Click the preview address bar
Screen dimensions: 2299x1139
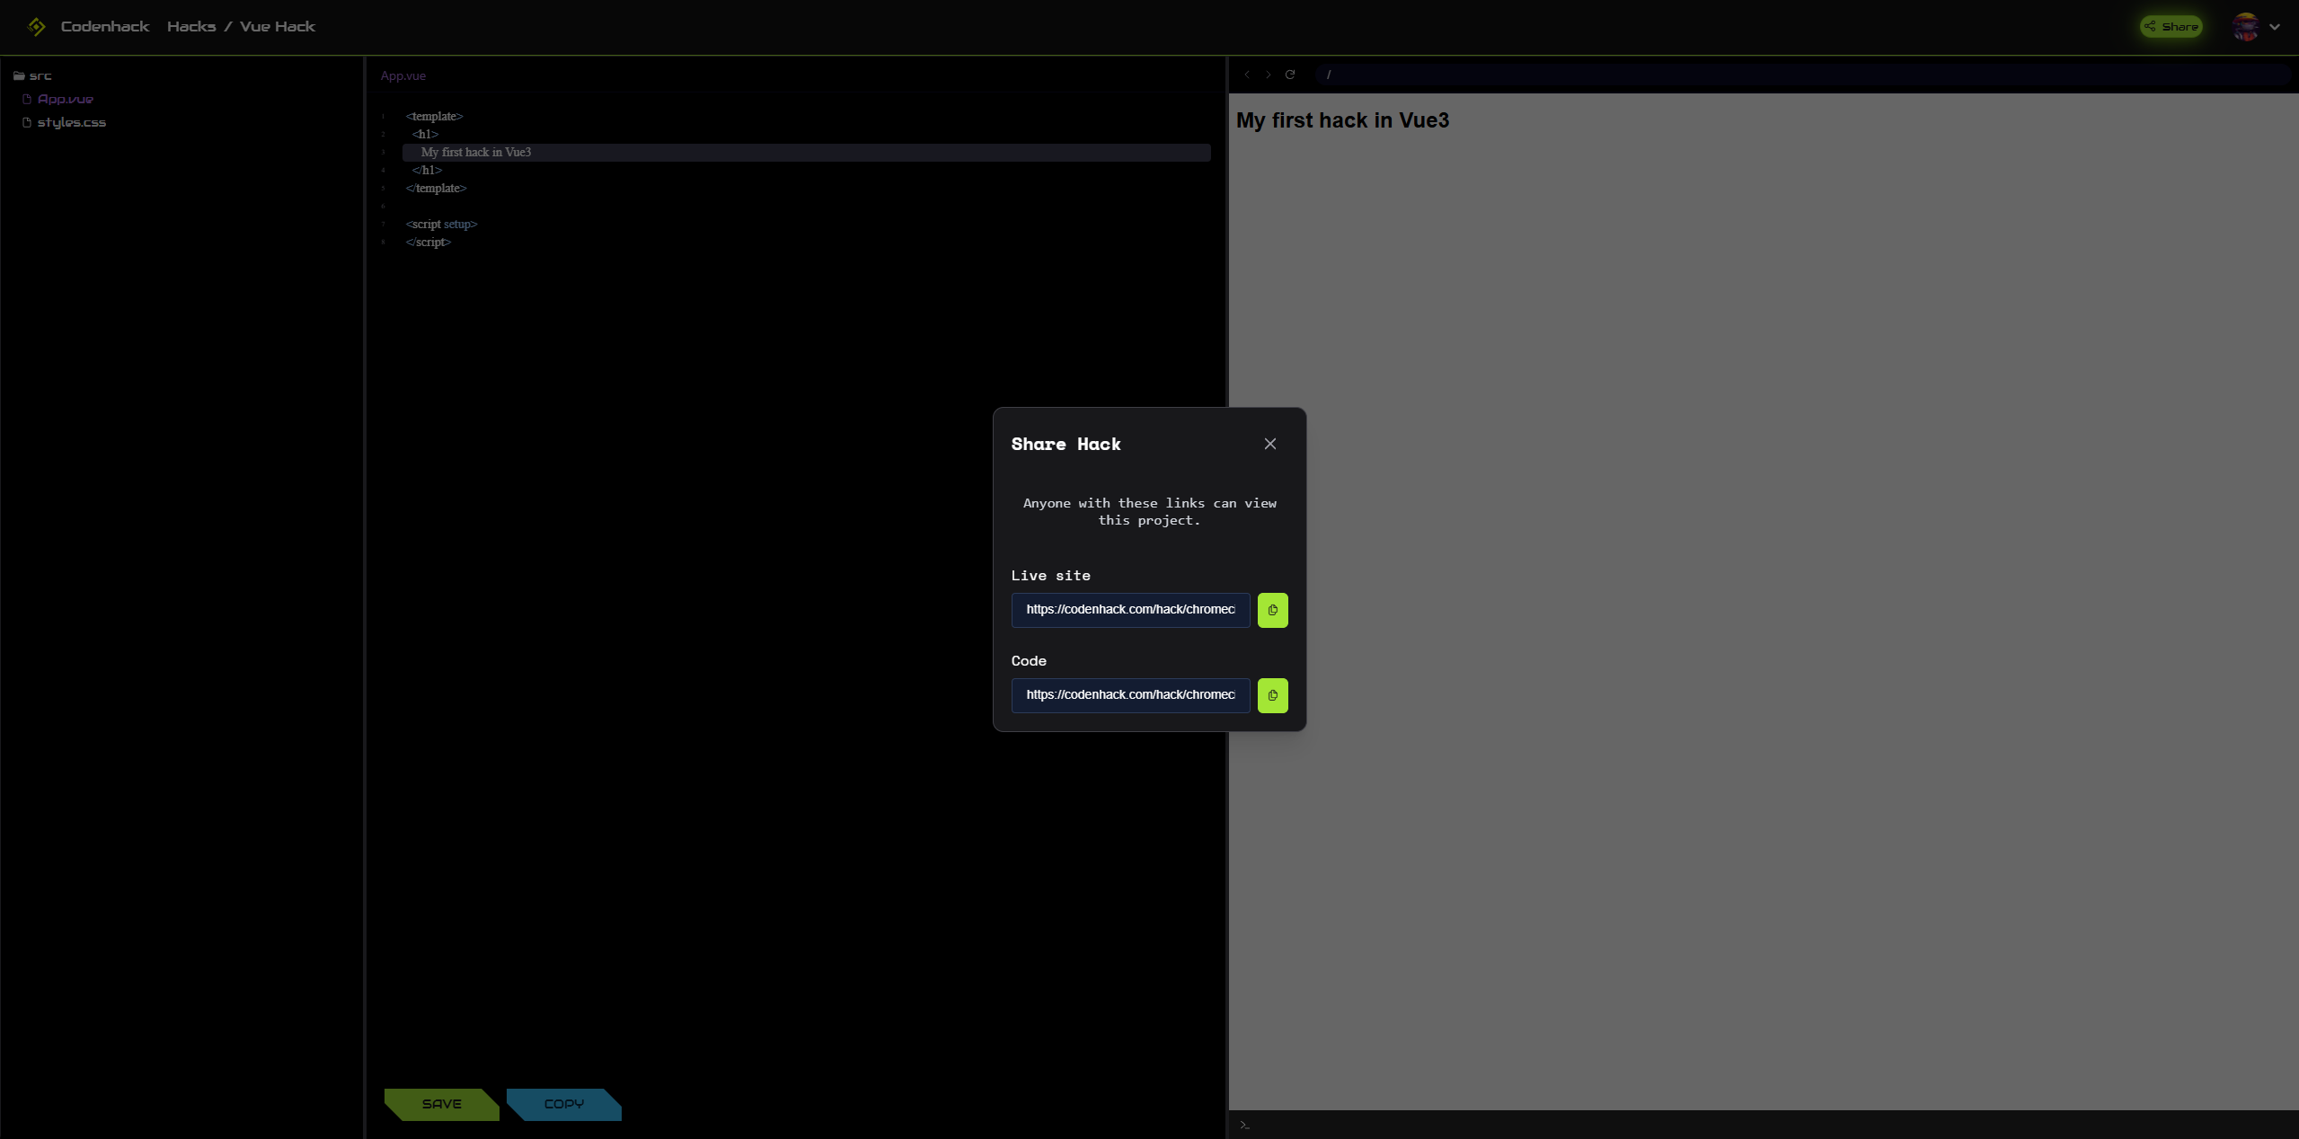coord(1797,75)
